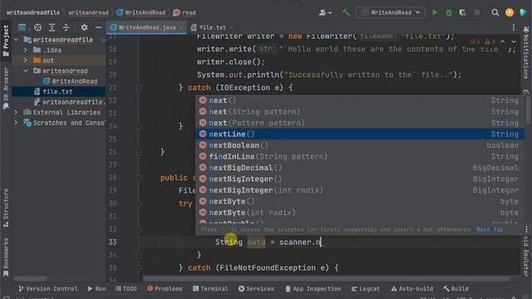This screenshot has width=532, height=299.
Task: Collapse the writeandreadfile project root
Action: (17, 40)
